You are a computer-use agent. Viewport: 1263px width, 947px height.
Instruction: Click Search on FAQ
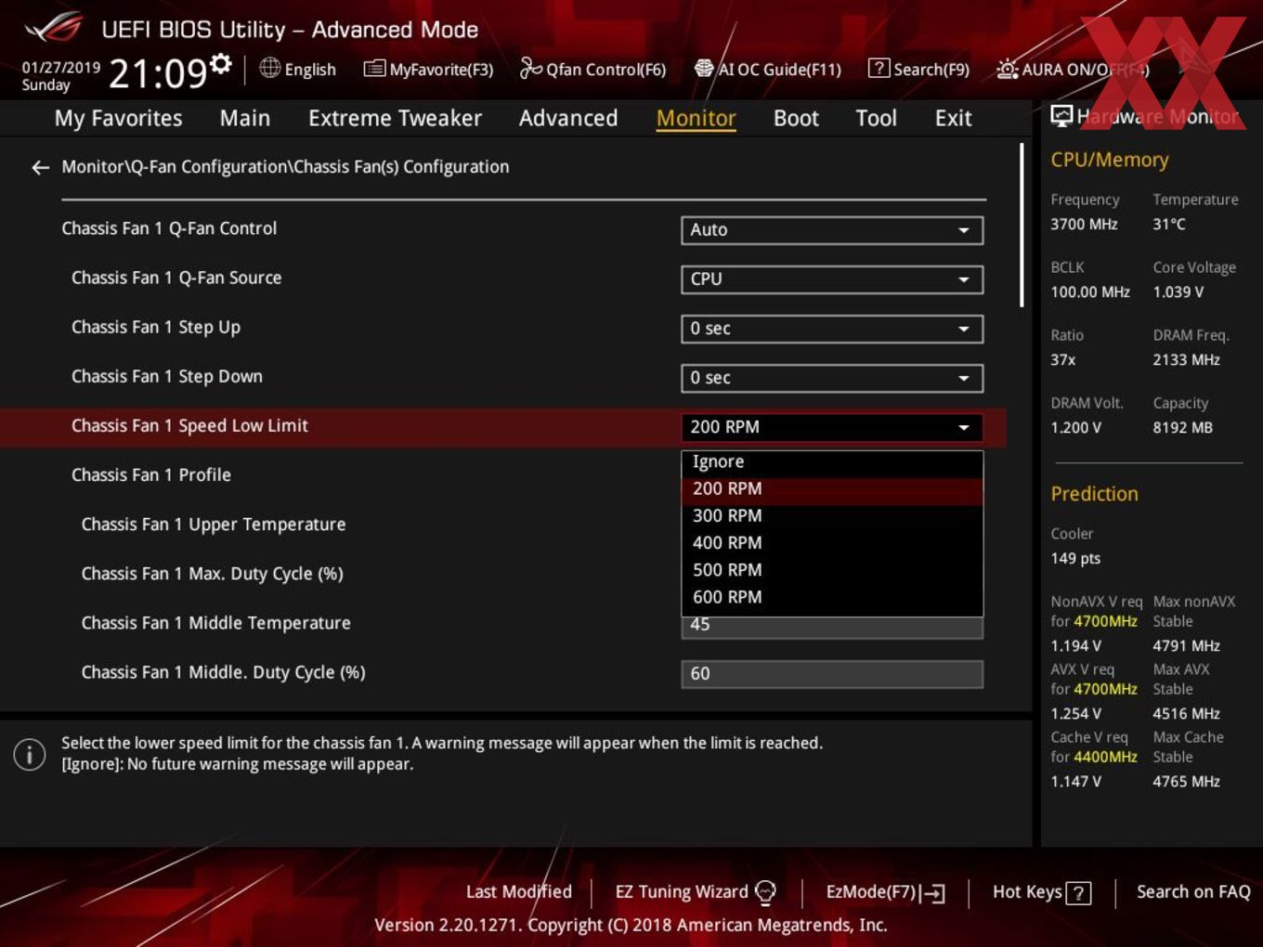point(1193,892)
